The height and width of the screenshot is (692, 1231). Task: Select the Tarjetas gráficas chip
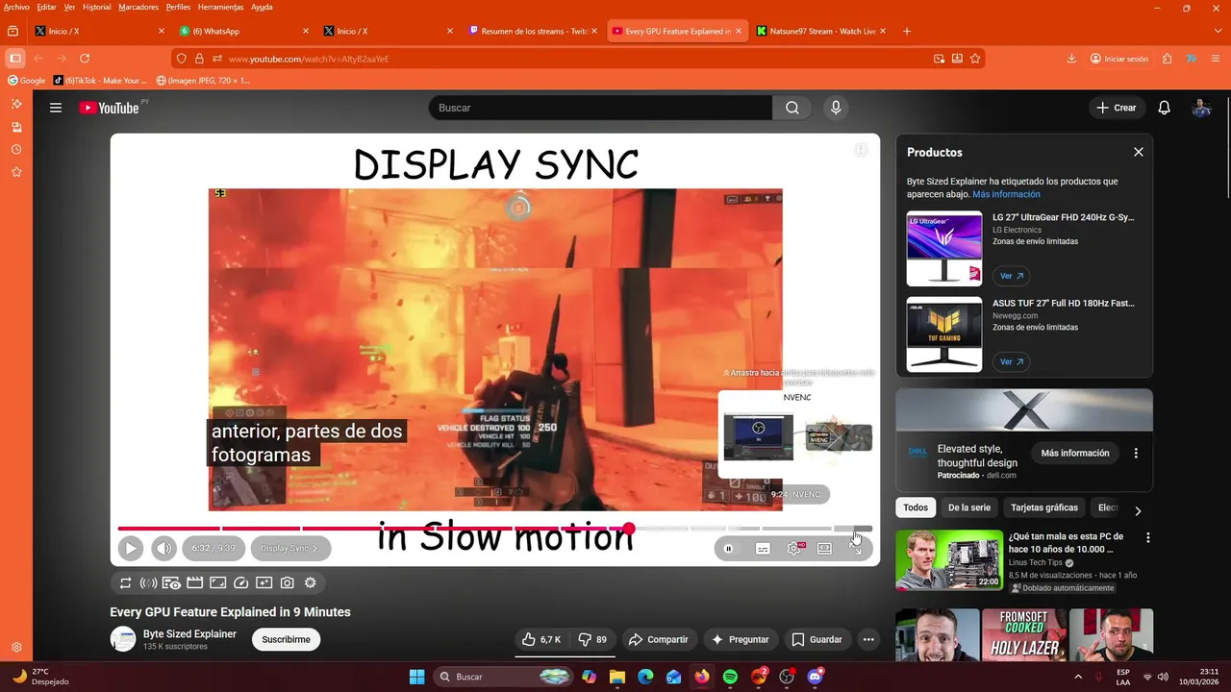[x=1044, y=507]
